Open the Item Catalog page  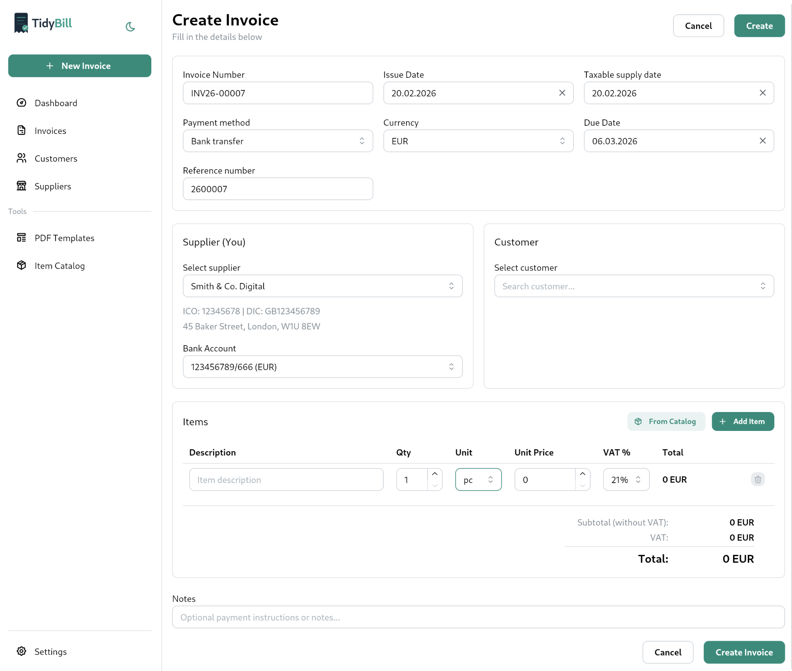[60, 266]
